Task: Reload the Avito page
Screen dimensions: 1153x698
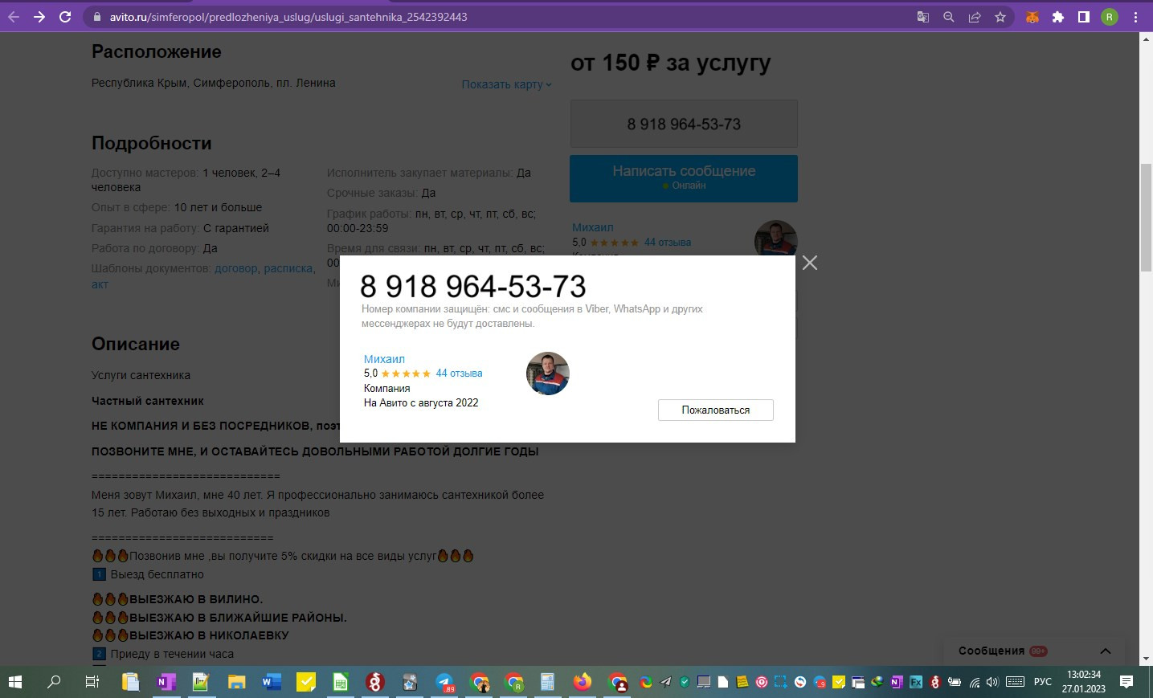Action: [65, 16]
